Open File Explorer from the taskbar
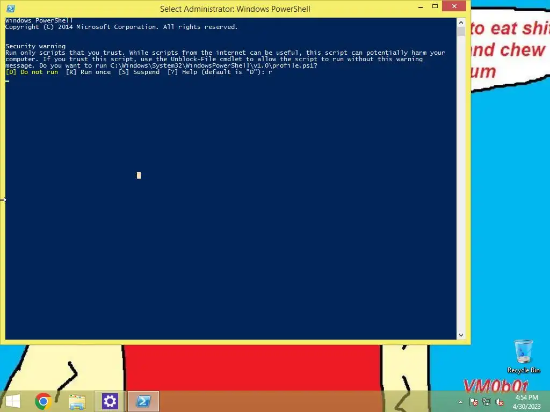 77,401
